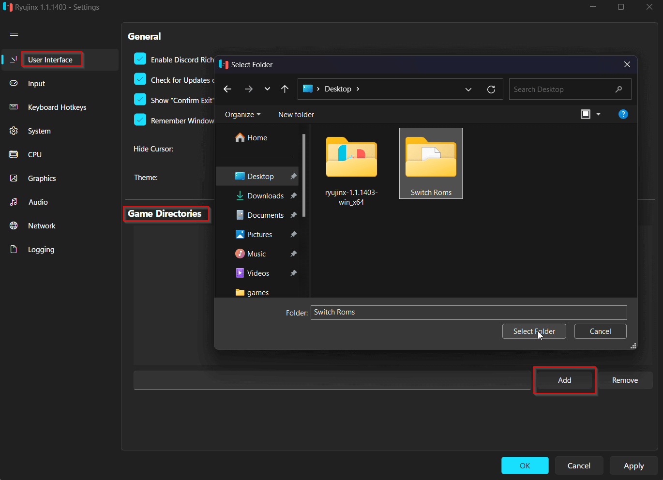The image size is (663, 480).
Task: Expand the recent locations dropdown arrow
Action: (x=267, y=89)
